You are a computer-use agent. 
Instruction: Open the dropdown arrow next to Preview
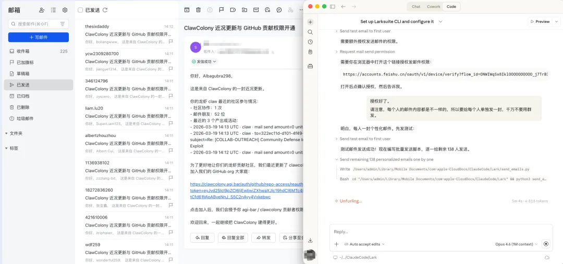[x=557, y=21]
